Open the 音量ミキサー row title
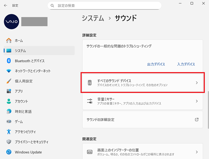 coord(106,99)
